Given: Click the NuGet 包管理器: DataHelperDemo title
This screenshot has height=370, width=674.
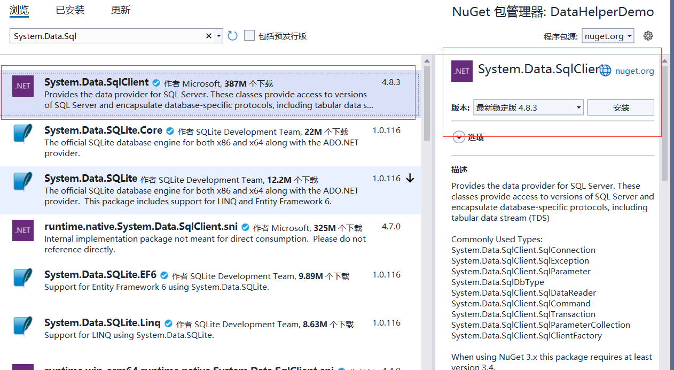Looking at the screenshot, I should 553,12.
